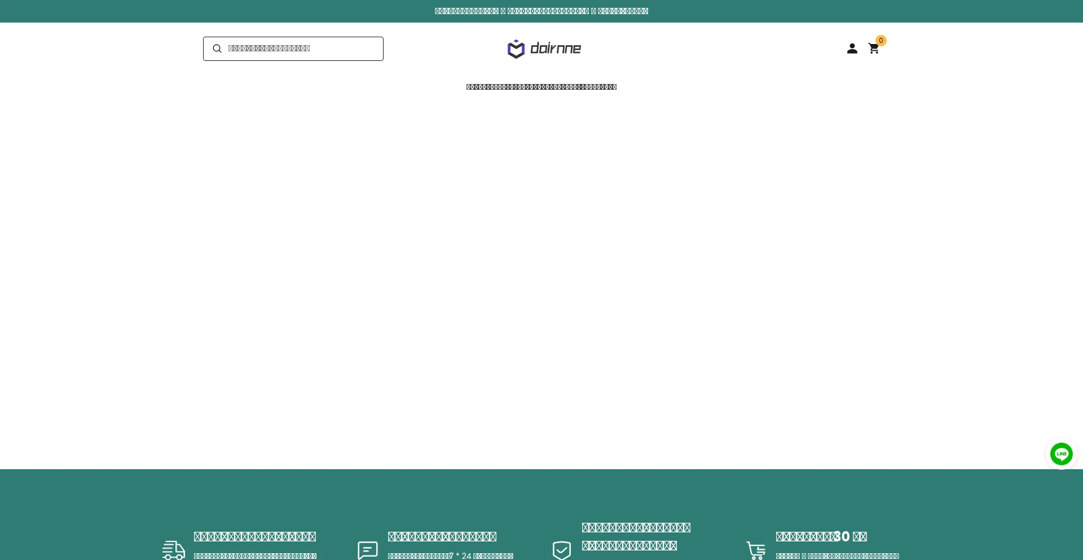The image size is (1083, 560).
Task: Focus the product search input field
Action: tap(293, 49)
